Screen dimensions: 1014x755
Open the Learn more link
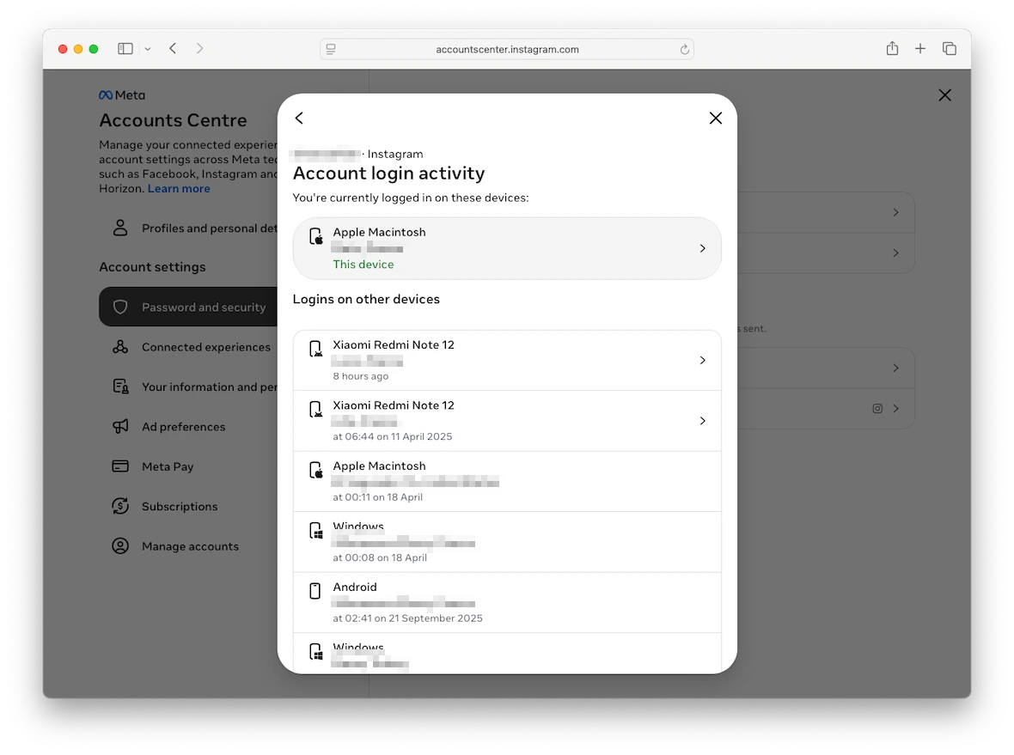[179, 189]
